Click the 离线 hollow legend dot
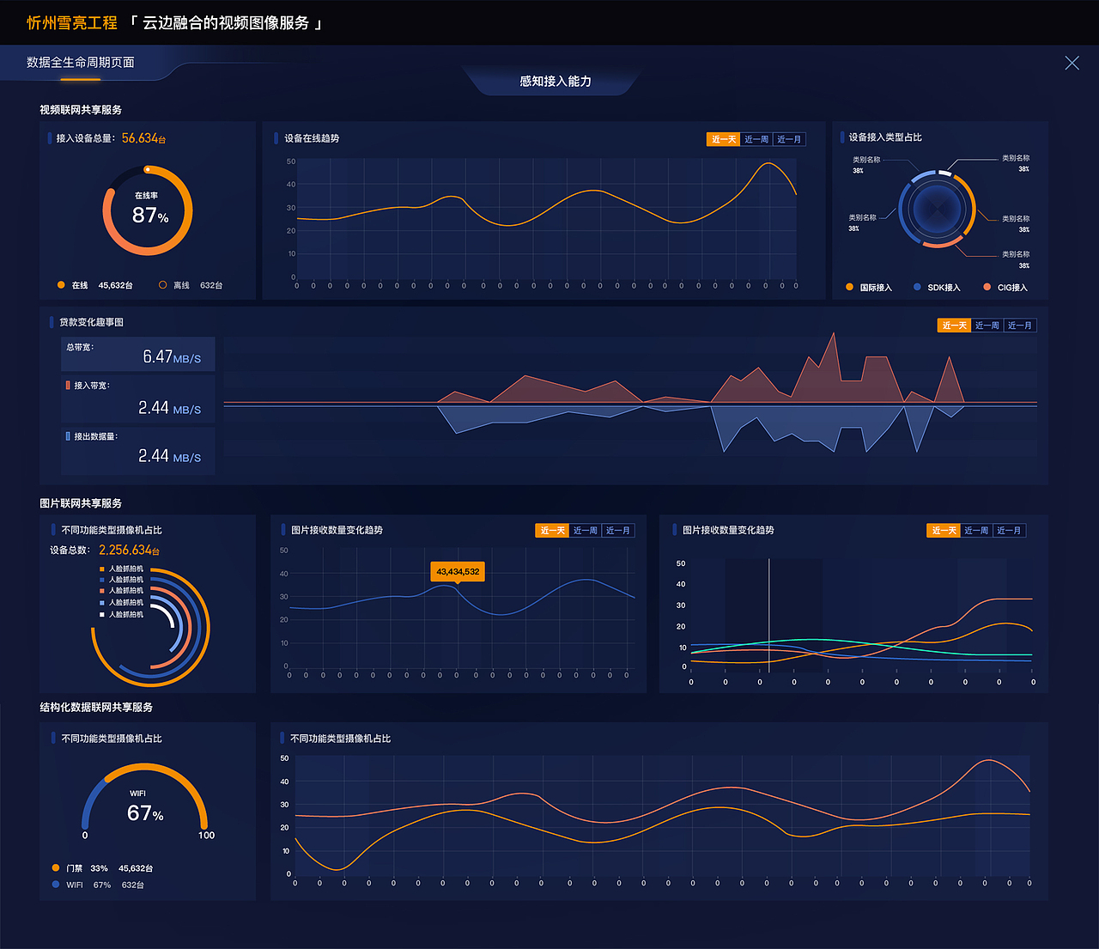This screenshot has width=1099, height=949. (x=162, y=285)
